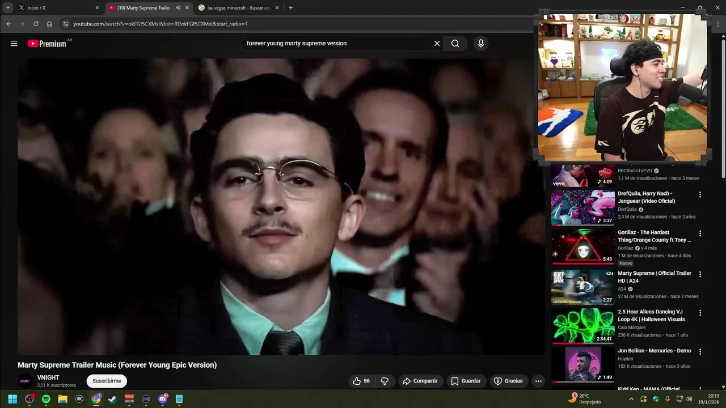Viewport: 726px width, 408px height.
Task: Dislike the video with thumbs down
Action: pos(385,381)
